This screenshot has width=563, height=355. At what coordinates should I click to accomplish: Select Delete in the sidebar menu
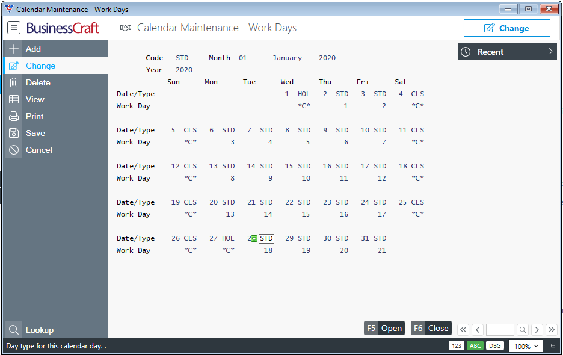(x=56, y=82)
